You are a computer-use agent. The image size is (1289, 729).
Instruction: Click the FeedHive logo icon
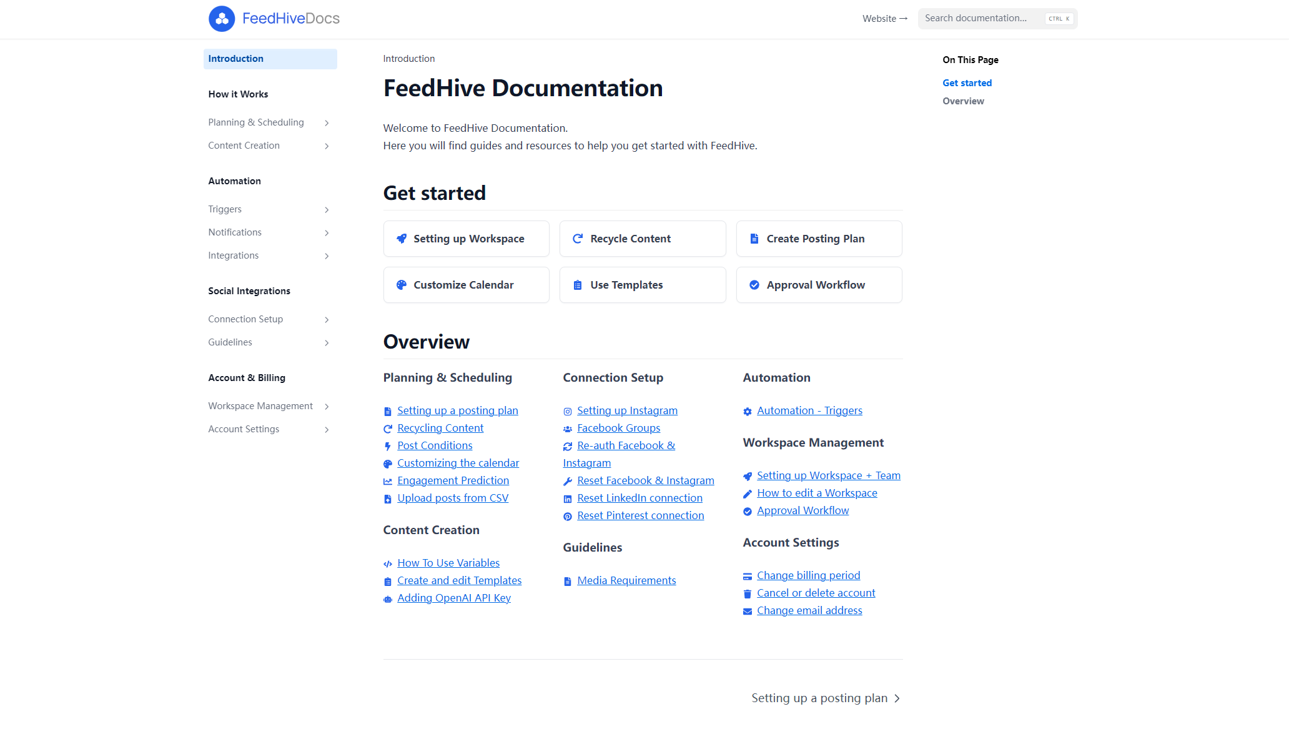[x=222, y=19]
